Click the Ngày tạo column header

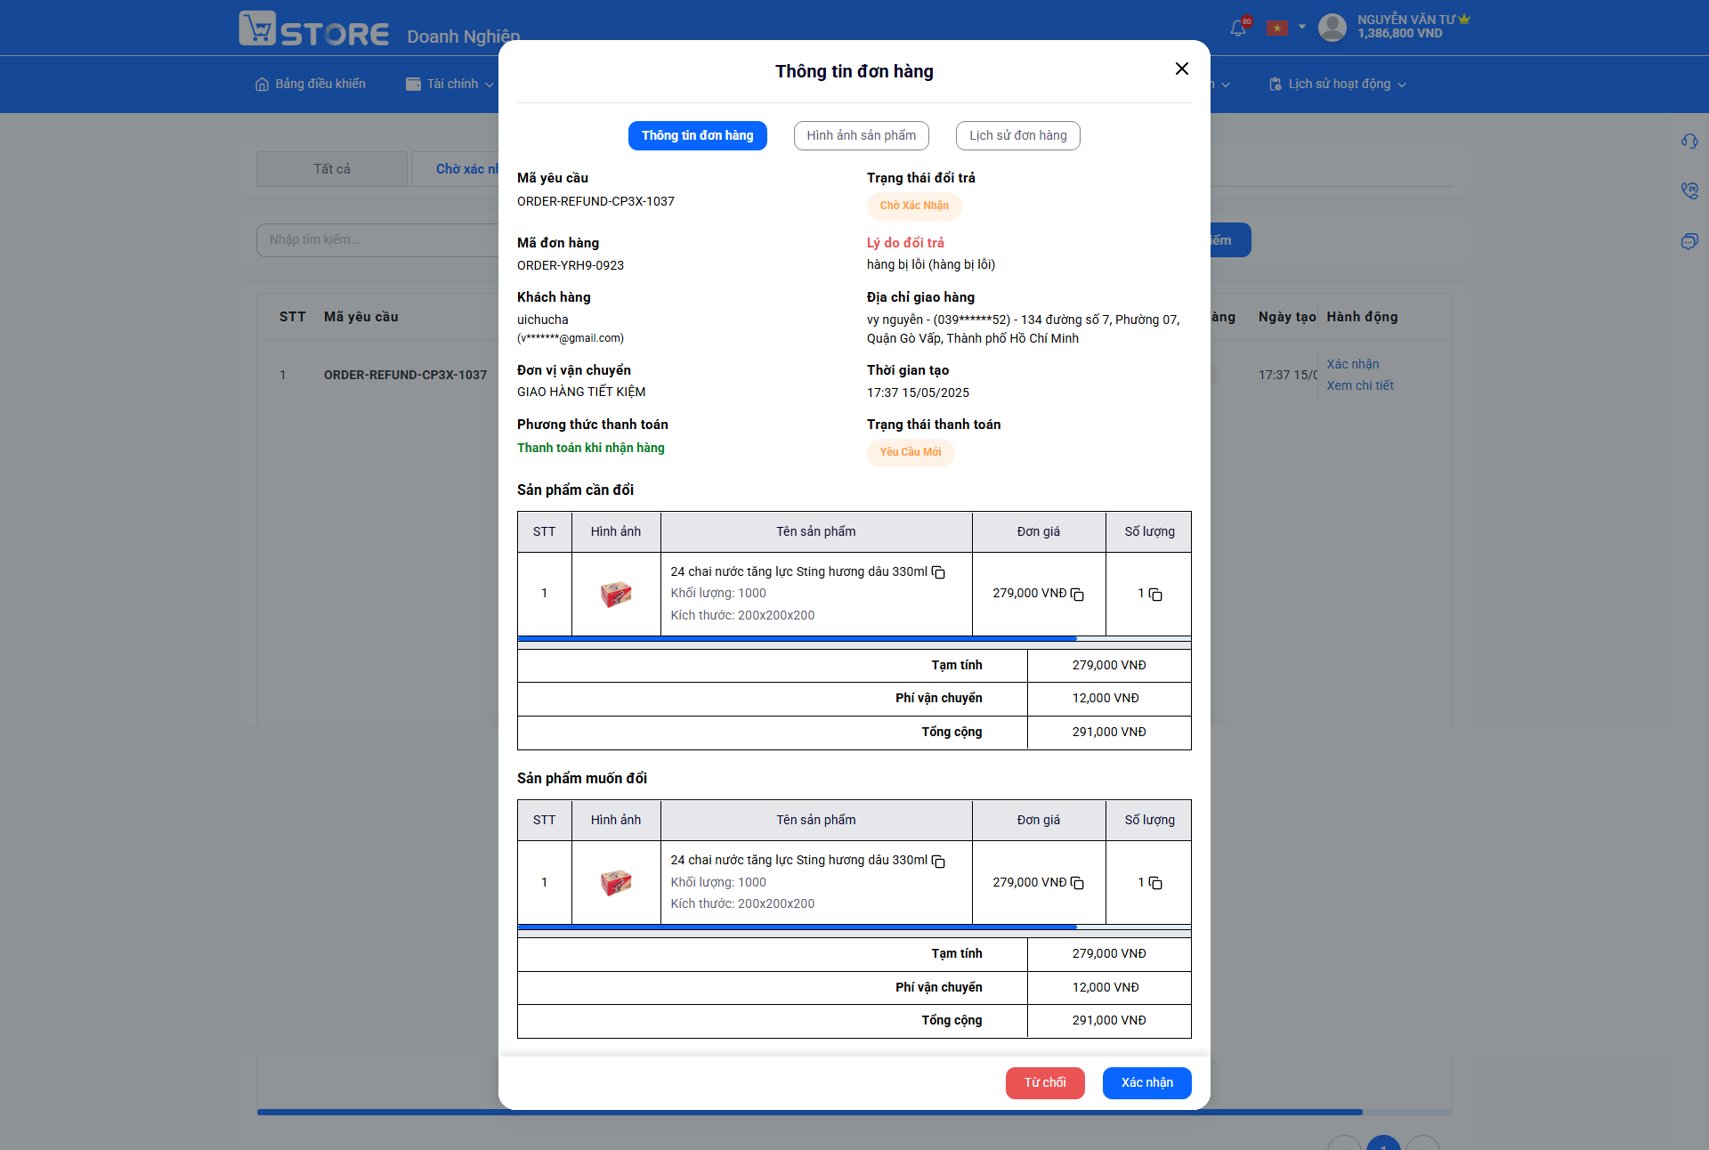1287,317
